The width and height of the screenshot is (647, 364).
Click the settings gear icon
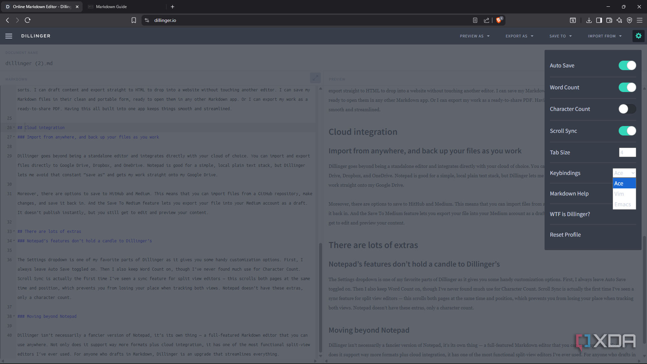click(x=638, y=36)
